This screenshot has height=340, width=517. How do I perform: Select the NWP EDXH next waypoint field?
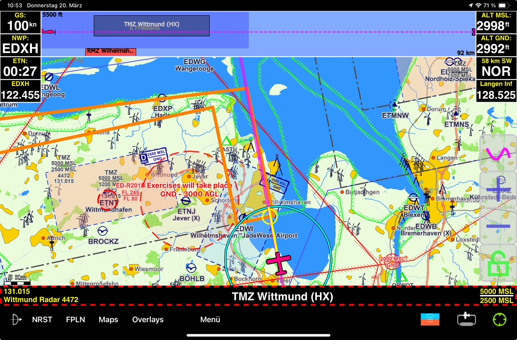click(x=20, y=45)
